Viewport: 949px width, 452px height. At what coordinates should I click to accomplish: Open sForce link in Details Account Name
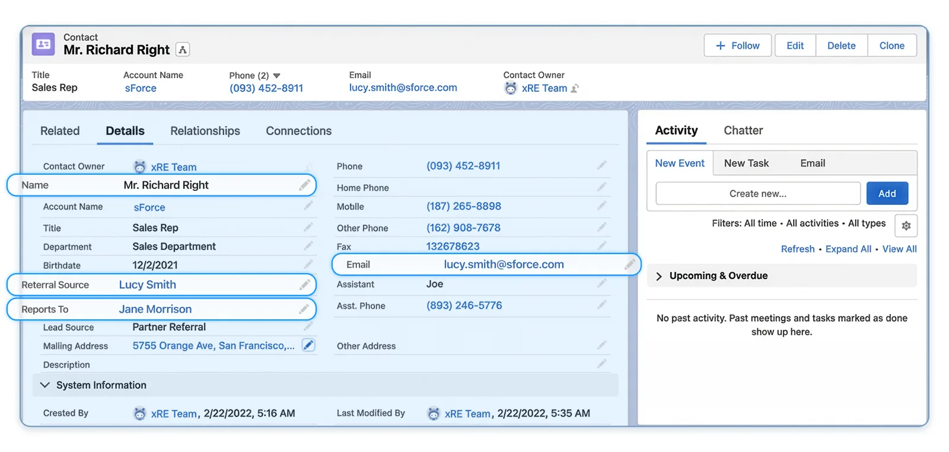pos(149,207)
